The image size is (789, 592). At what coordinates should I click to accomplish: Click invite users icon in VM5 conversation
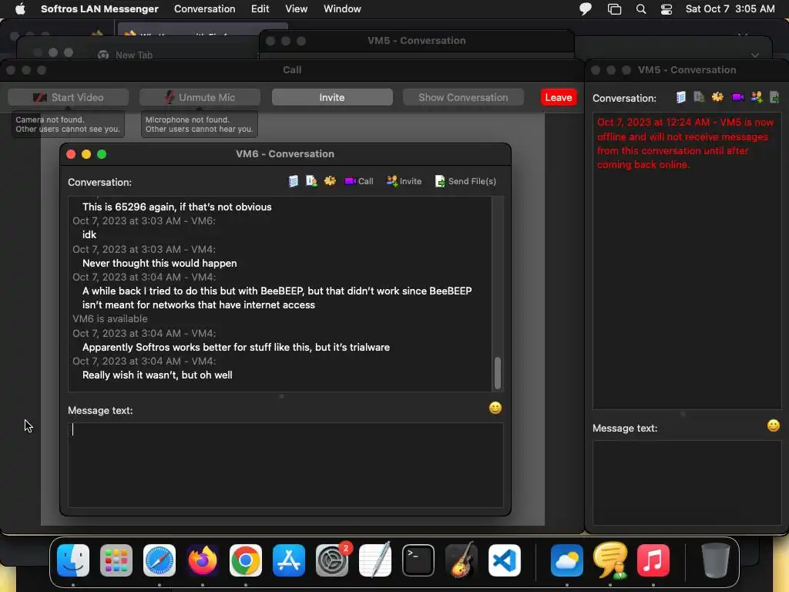click(x=757, y=97)
